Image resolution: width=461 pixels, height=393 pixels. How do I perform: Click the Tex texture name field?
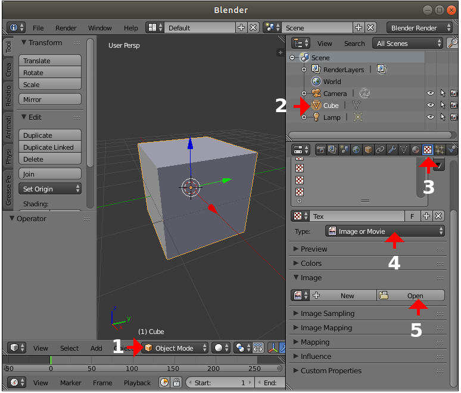pos(357,216)
